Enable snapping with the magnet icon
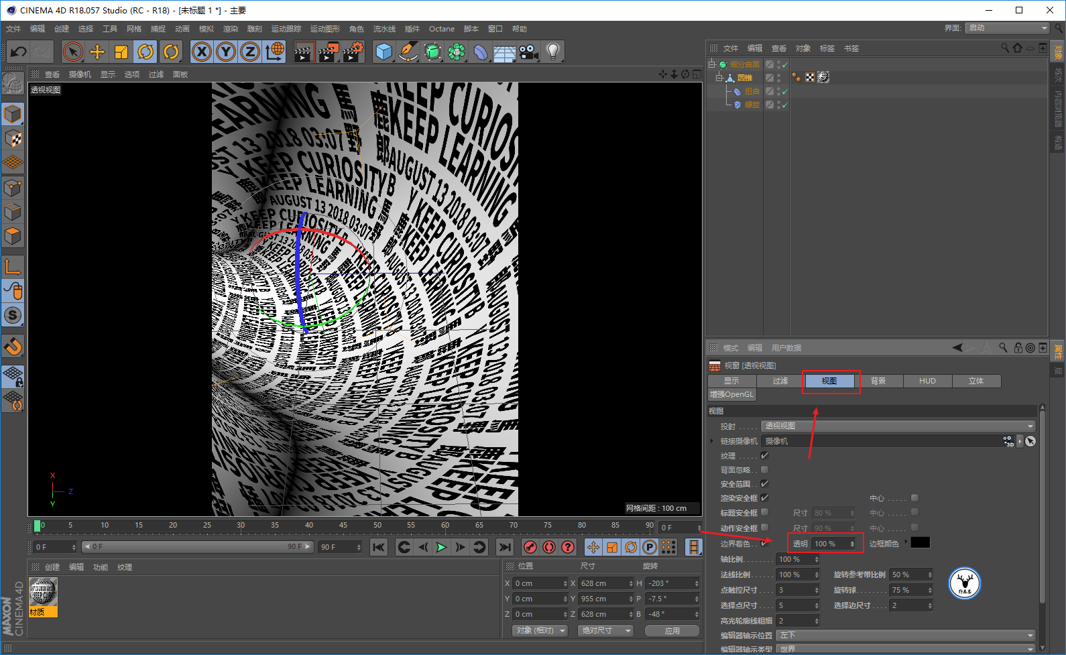The height and width of the screenshot is (655, 1066). pyautogui.click(x=13, y=347)
